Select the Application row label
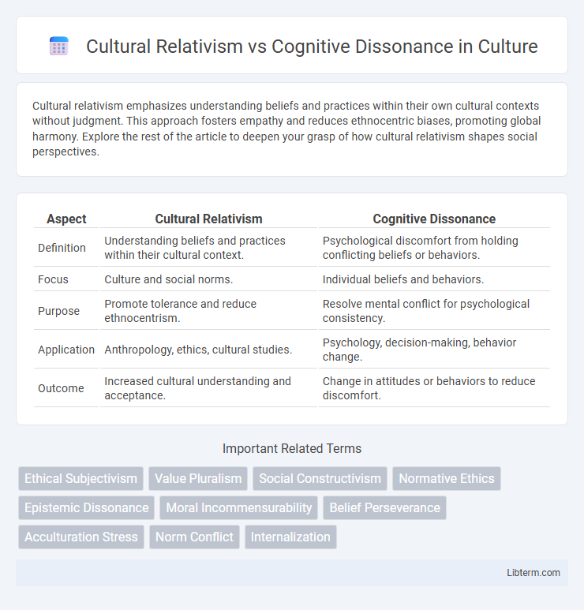 (66, 350)
